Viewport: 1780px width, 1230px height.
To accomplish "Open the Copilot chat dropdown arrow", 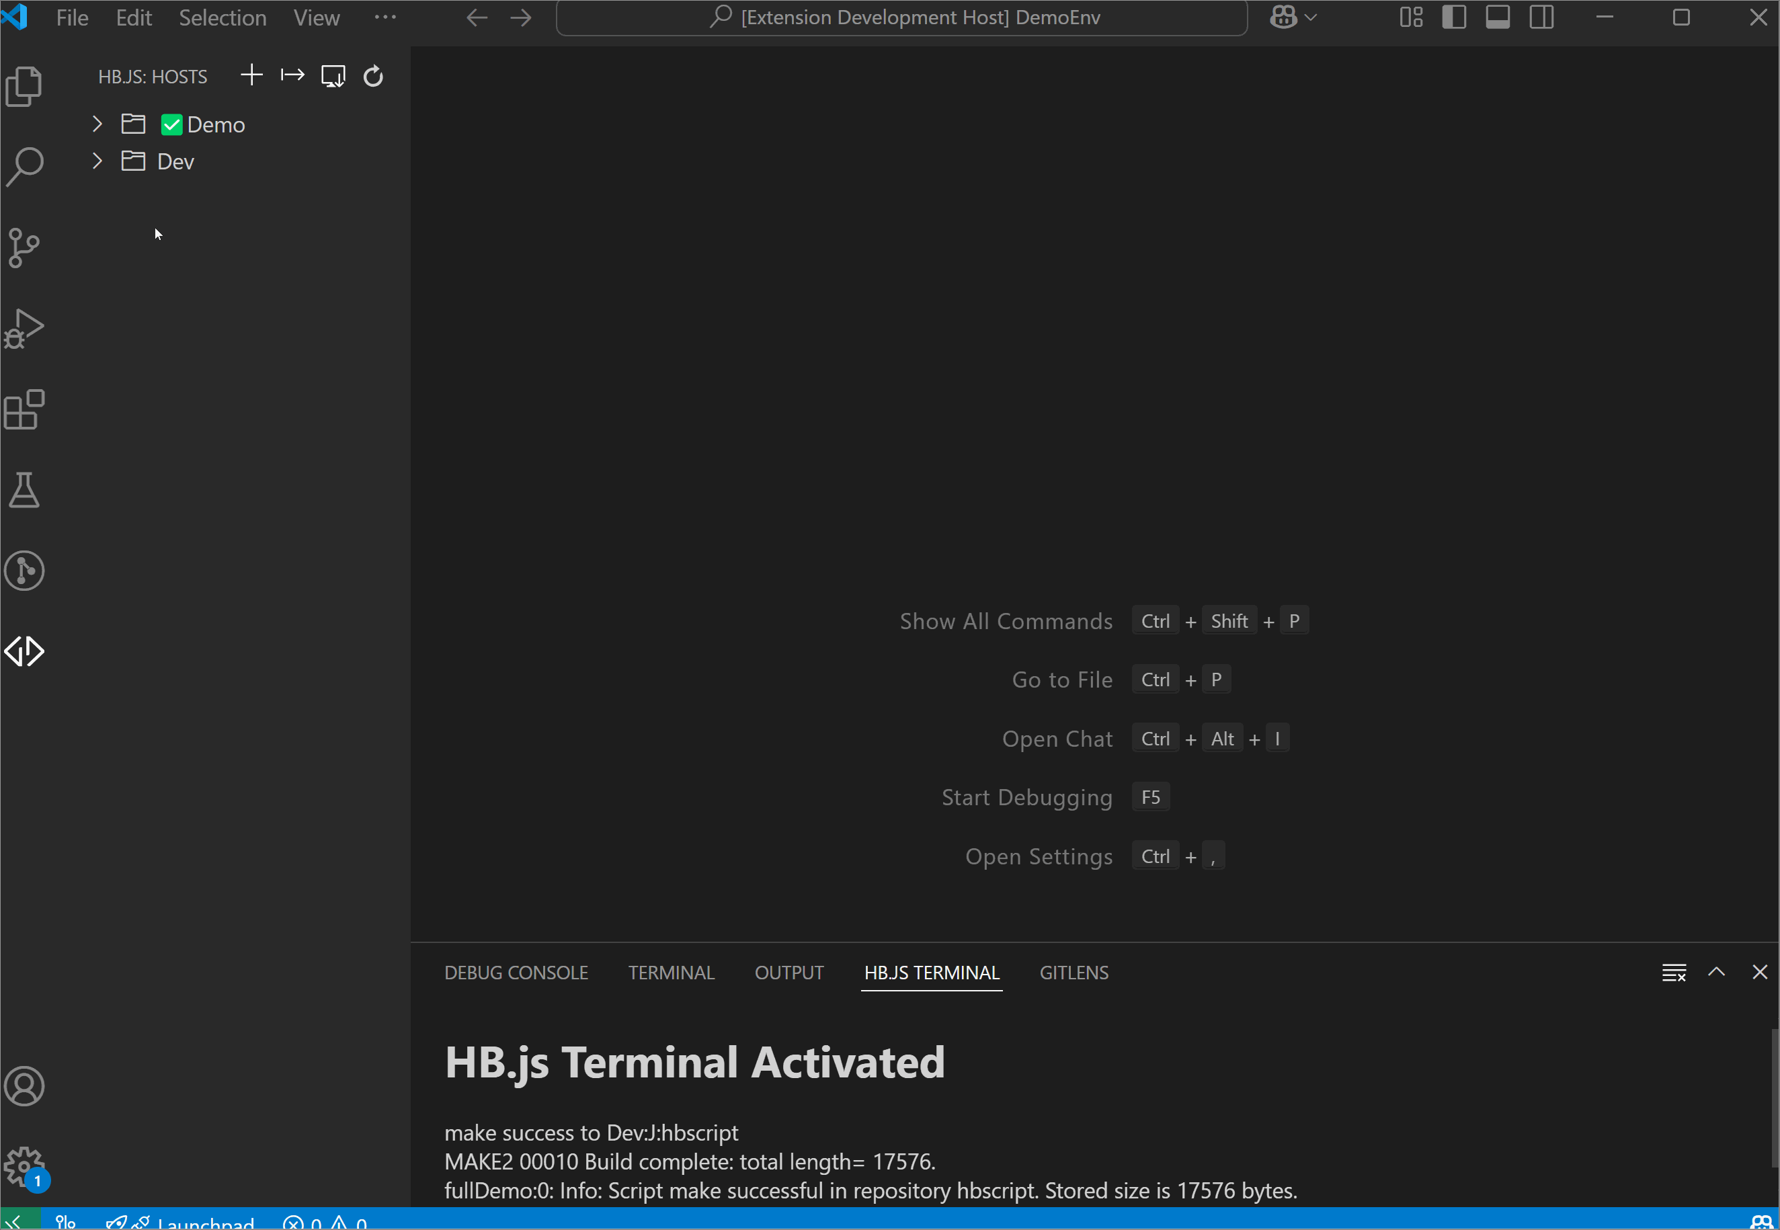I will [1311, 17].
